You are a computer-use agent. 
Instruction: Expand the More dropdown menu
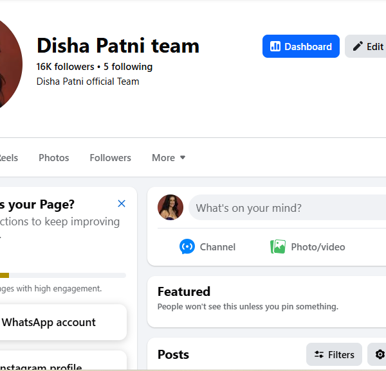[x=169, y=158]
